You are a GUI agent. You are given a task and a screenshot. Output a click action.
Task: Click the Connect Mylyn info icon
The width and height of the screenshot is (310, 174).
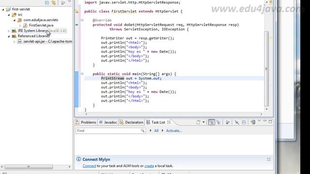click(78, 159)
